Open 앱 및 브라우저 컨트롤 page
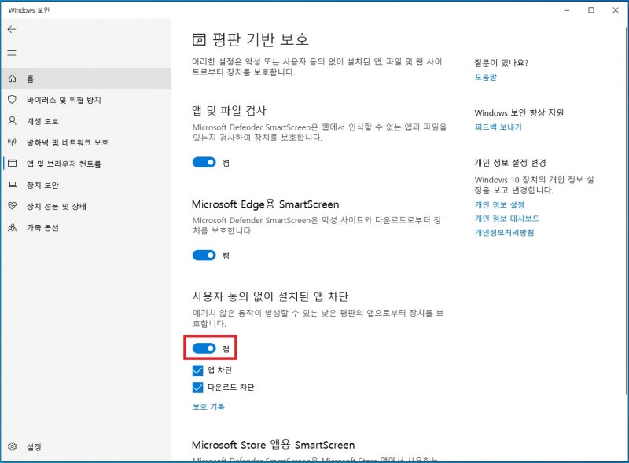The width and height of the screenshot is (629, 463). coord(86,164)
